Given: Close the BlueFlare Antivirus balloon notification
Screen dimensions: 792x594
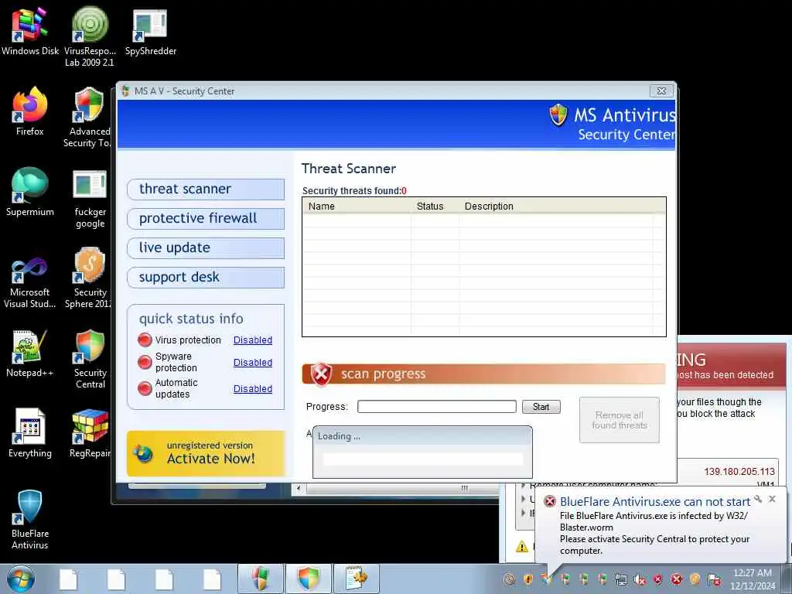Looking at the screenshot, I should point(772,499).
